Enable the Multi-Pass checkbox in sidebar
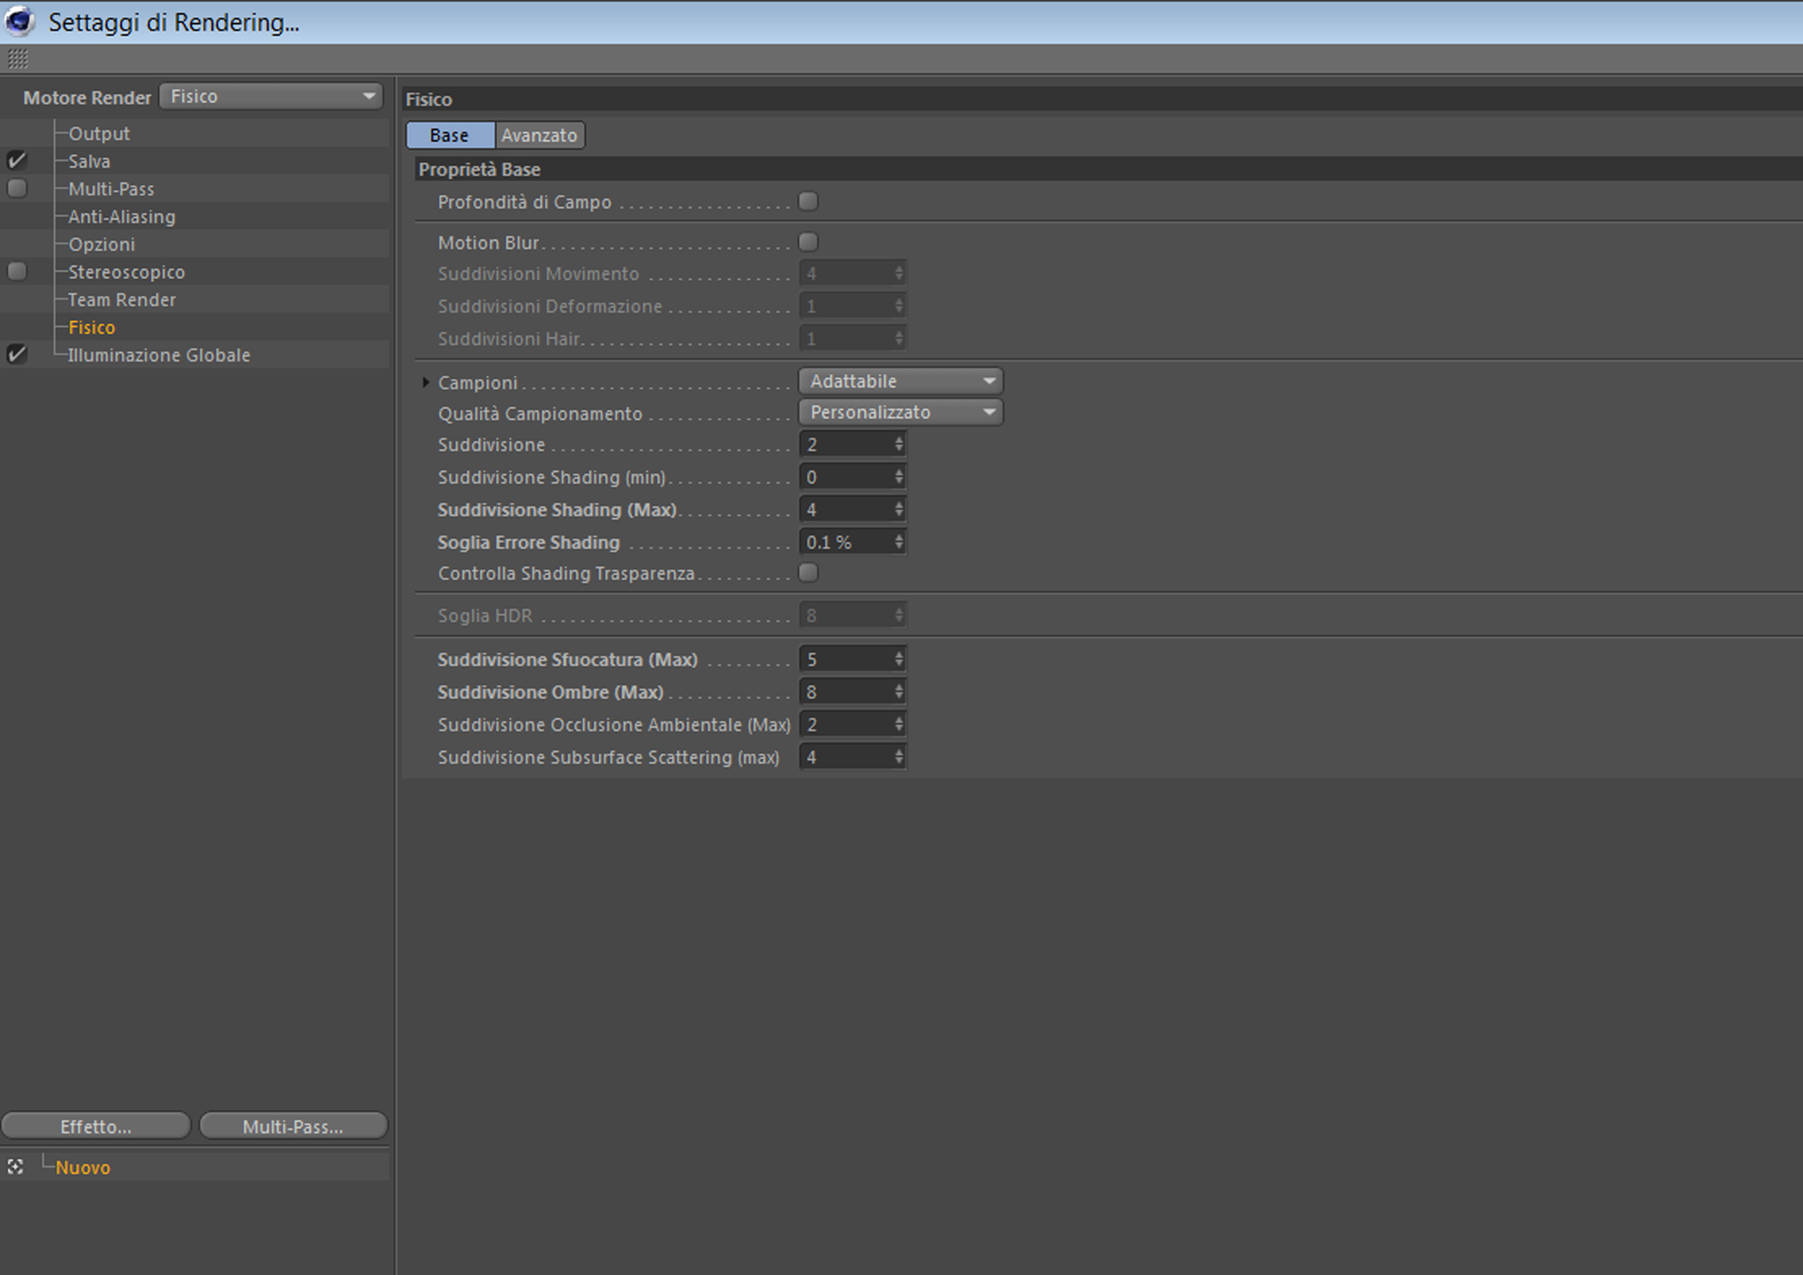This screenshot has width=1803, height=1275. point(16,189)
